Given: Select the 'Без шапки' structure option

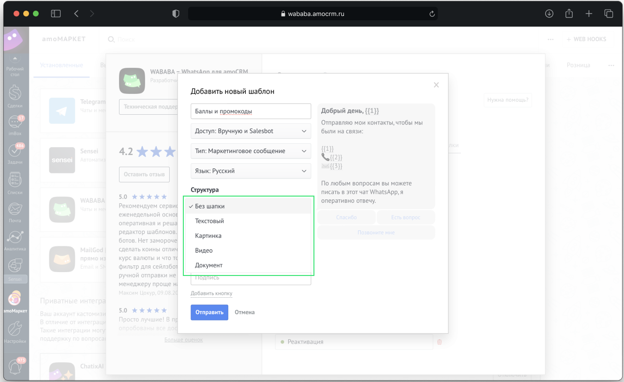Looking at the screenshot, I should coord(249,206).
